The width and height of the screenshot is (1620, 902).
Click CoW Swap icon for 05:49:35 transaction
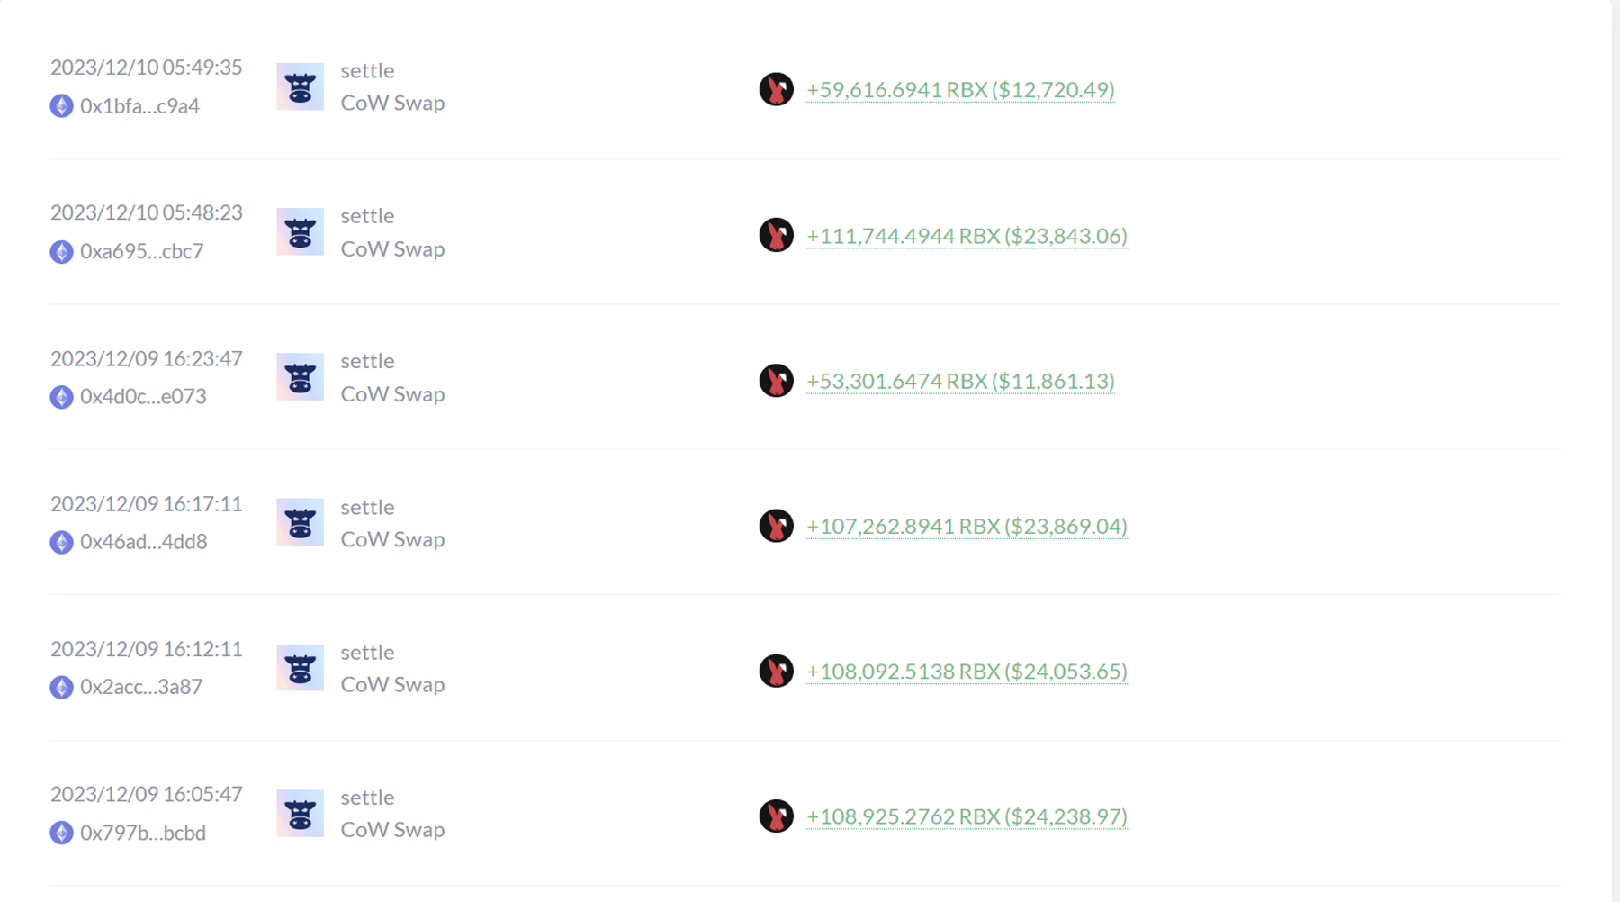click(x=300, y=86)
